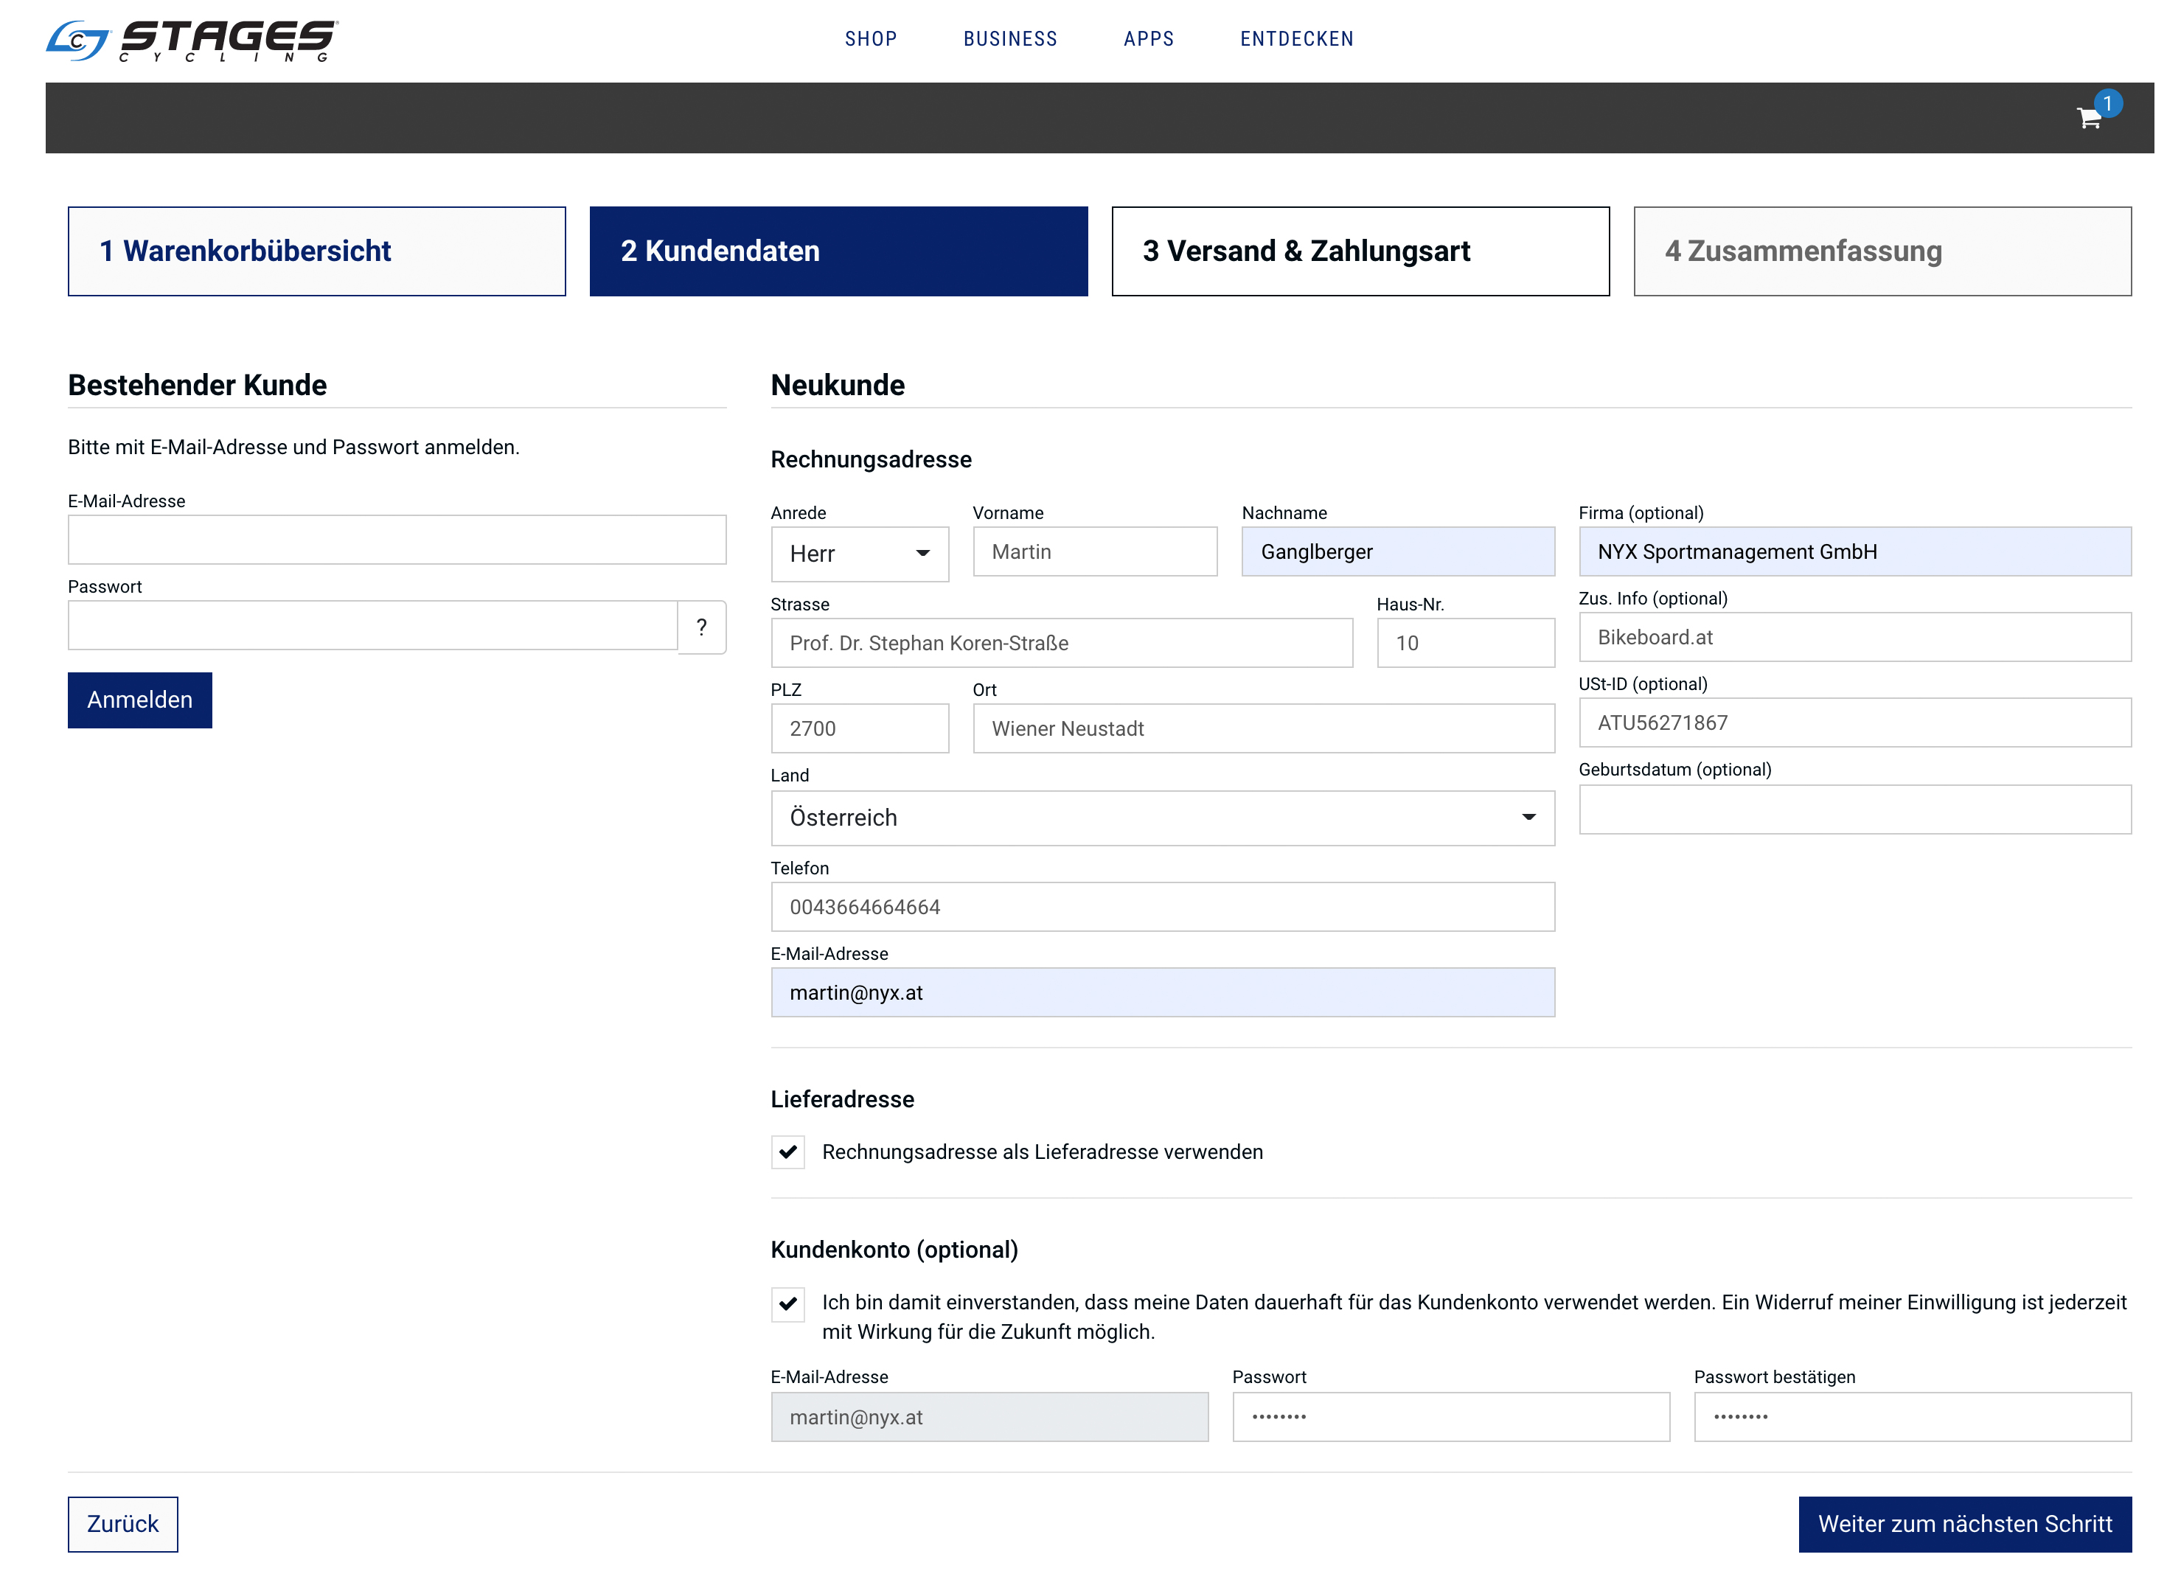This screenshot has width=2181, height=1588.
Task: Click the Kundenkonto Passwort field
Action: [1451, 1417]
